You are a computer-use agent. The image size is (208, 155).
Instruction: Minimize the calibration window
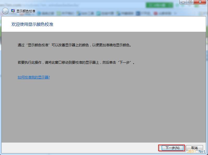183,2
